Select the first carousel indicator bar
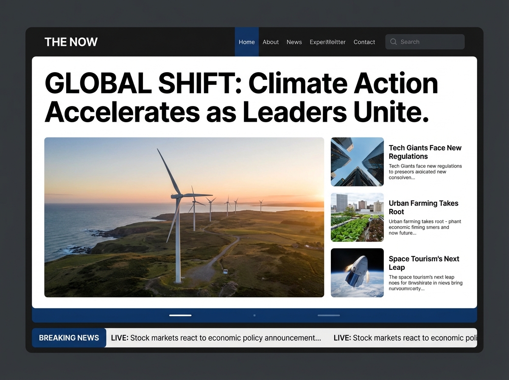Screen dimensions: 509x380 (180, 315)
